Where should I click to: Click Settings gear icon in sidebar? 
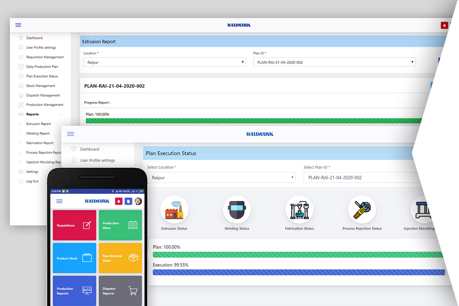tap(21, 172)
